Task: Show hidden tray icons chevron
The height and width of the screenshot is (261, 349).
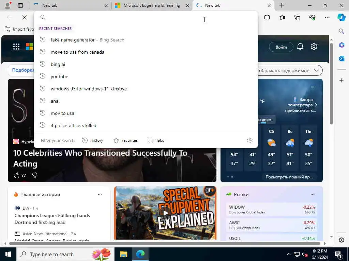Action: [288, 254]
